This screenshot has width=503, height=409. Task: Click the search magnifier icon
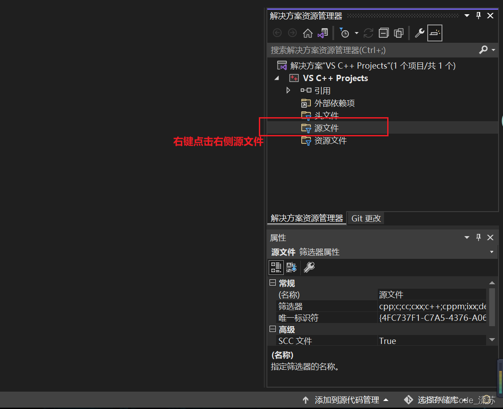coord(483,50)
